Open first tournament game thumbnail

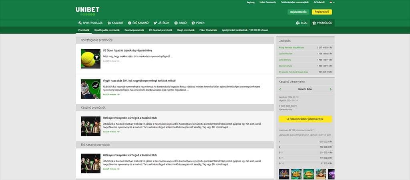pyautogui.click(x=284, y=174)
